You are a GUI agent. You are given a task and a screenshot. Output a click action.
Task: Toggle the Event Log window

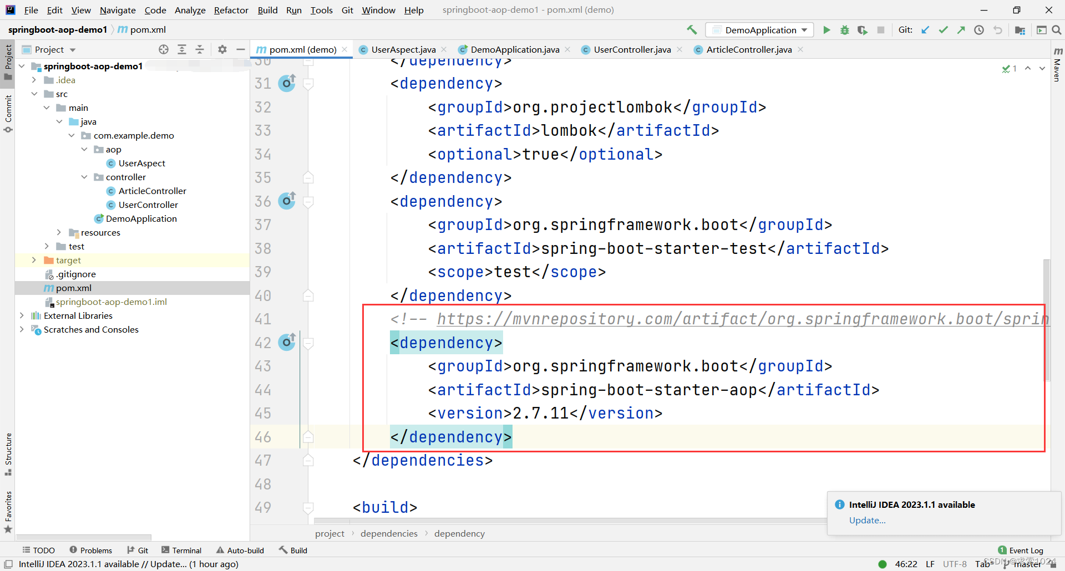click(1021, 550)
